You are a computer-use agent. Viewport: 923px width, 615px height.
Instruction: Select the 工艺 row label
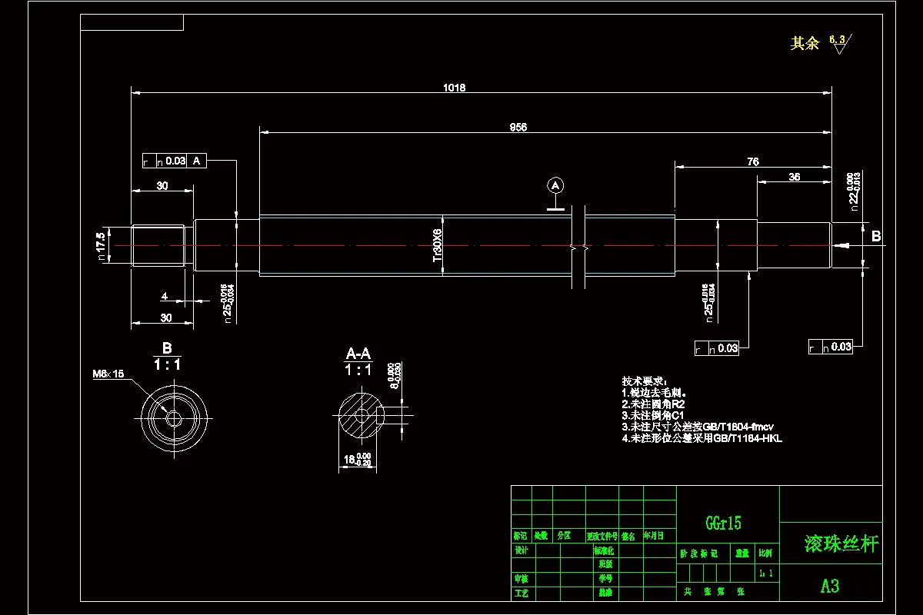[x=521, y=593]
